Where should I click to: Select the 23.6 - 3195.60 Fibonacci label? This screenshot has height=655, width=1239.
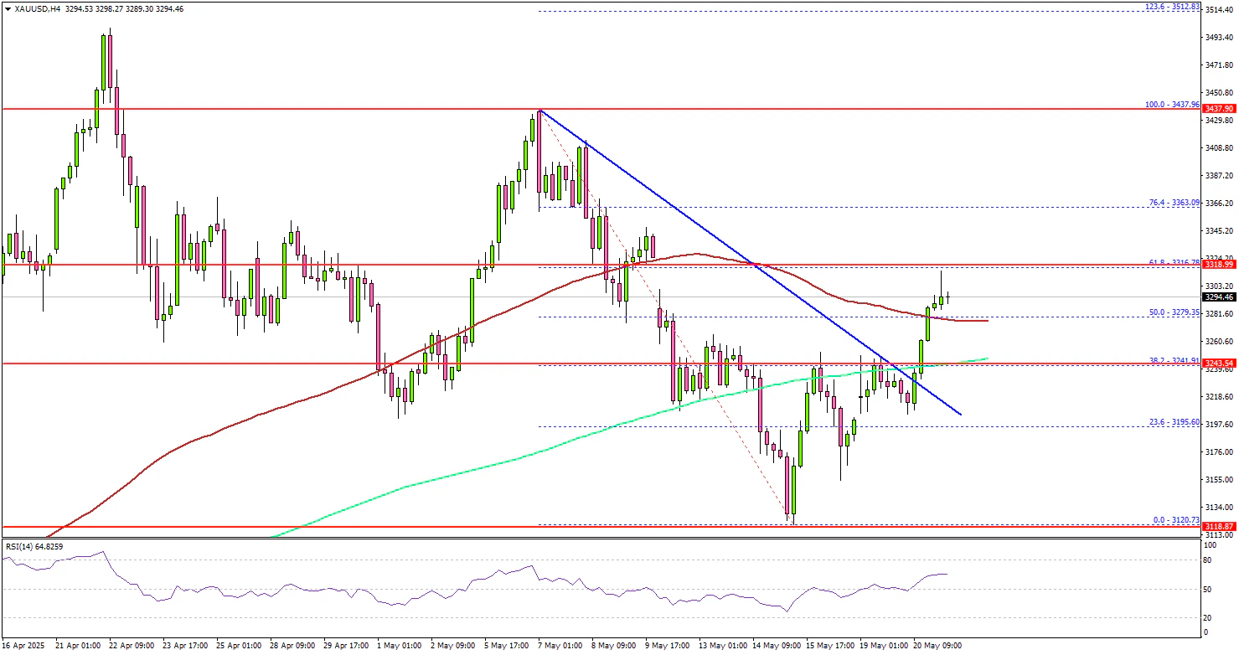pos(1173,421)
